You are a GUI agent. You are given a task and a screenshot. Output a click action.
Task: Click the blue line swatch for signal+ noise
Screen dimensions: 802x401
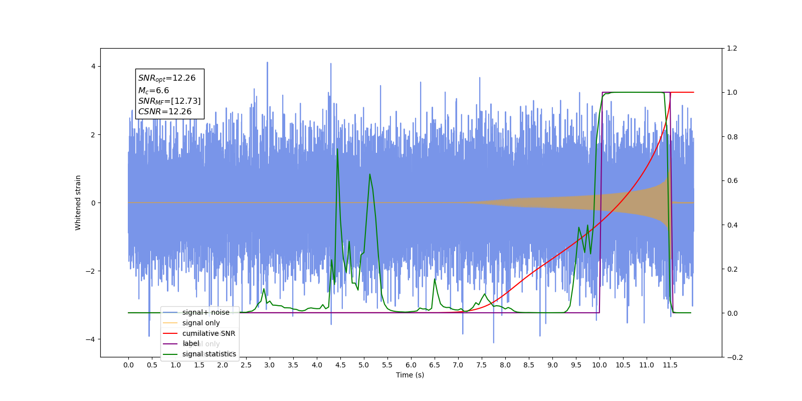point(170,312)
